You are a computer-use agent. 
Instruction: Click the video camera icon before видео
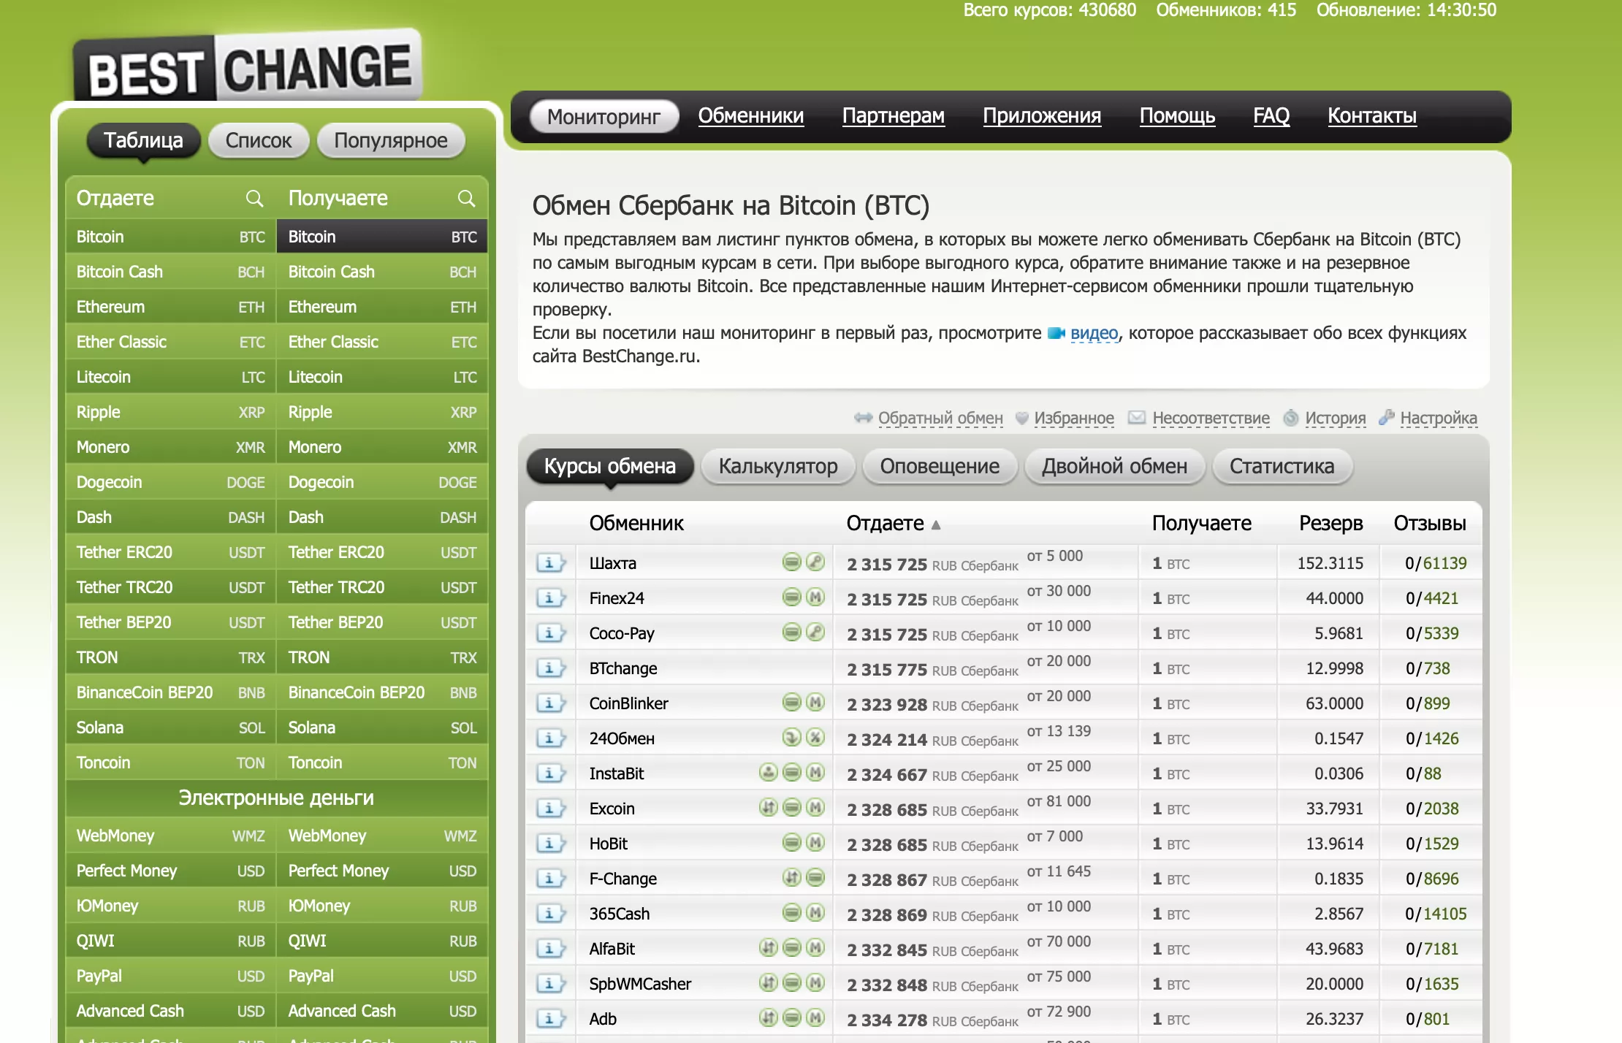coord(1056,334)
